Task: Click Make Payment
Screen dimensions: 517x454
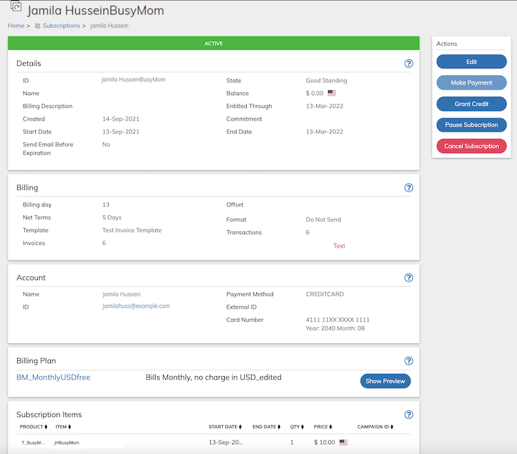Action: coord(472,83)
